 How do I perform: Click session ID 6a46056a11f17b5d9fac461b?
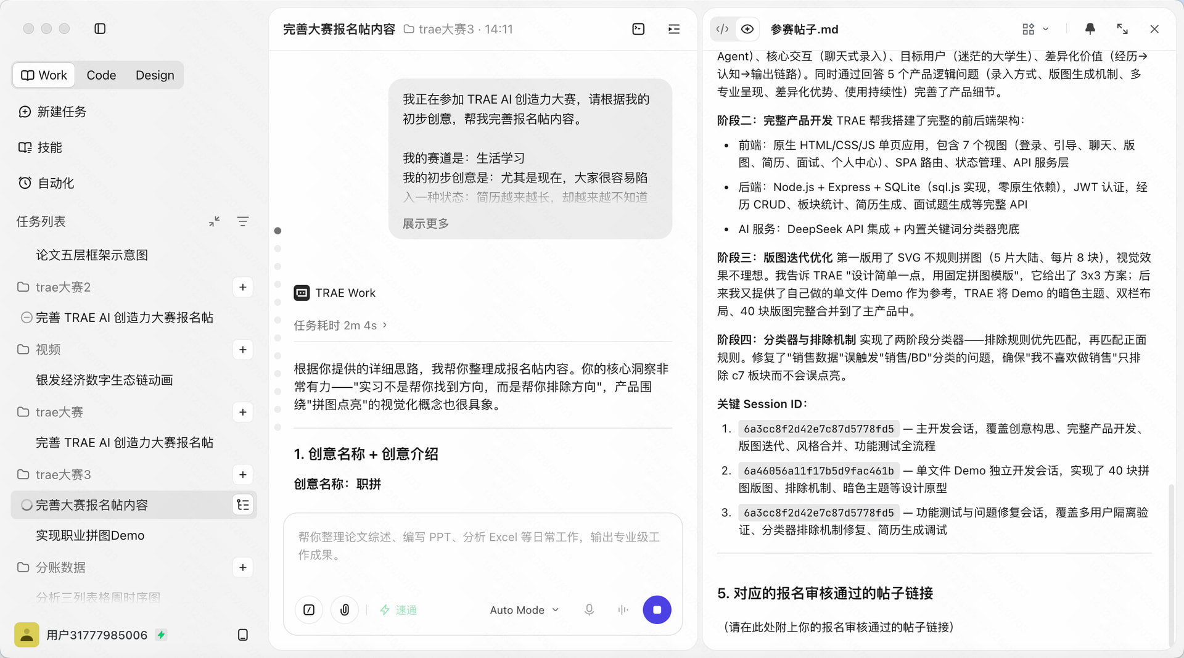818,471
